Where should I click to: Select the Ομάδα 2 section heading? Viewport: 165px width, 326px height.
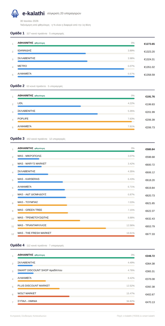[17, 86]
